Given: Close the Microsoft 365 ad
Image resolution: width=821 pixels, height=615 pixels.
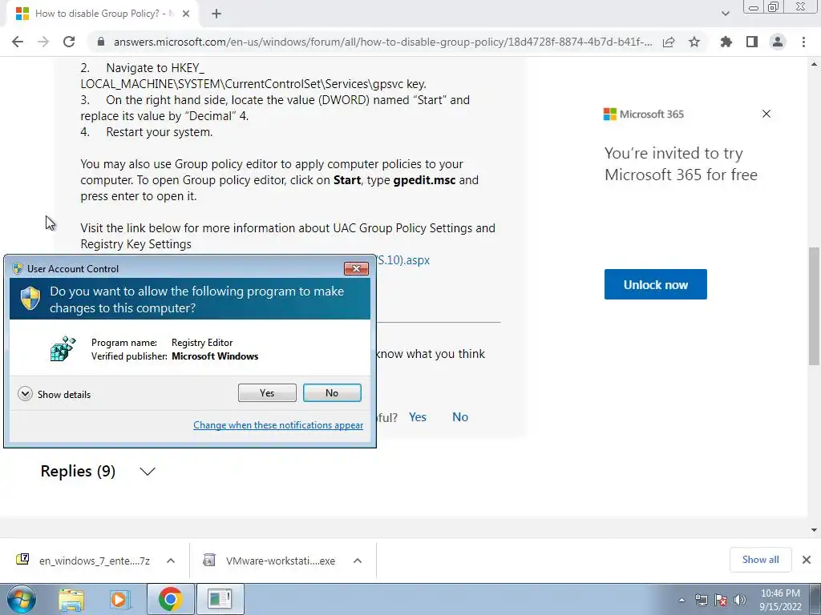Looking at the screenshot, I should tap(766, 114).
